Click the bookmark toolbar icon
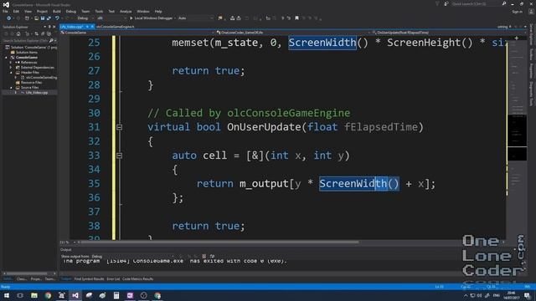The image size is (536, 301). coord(296,18)
